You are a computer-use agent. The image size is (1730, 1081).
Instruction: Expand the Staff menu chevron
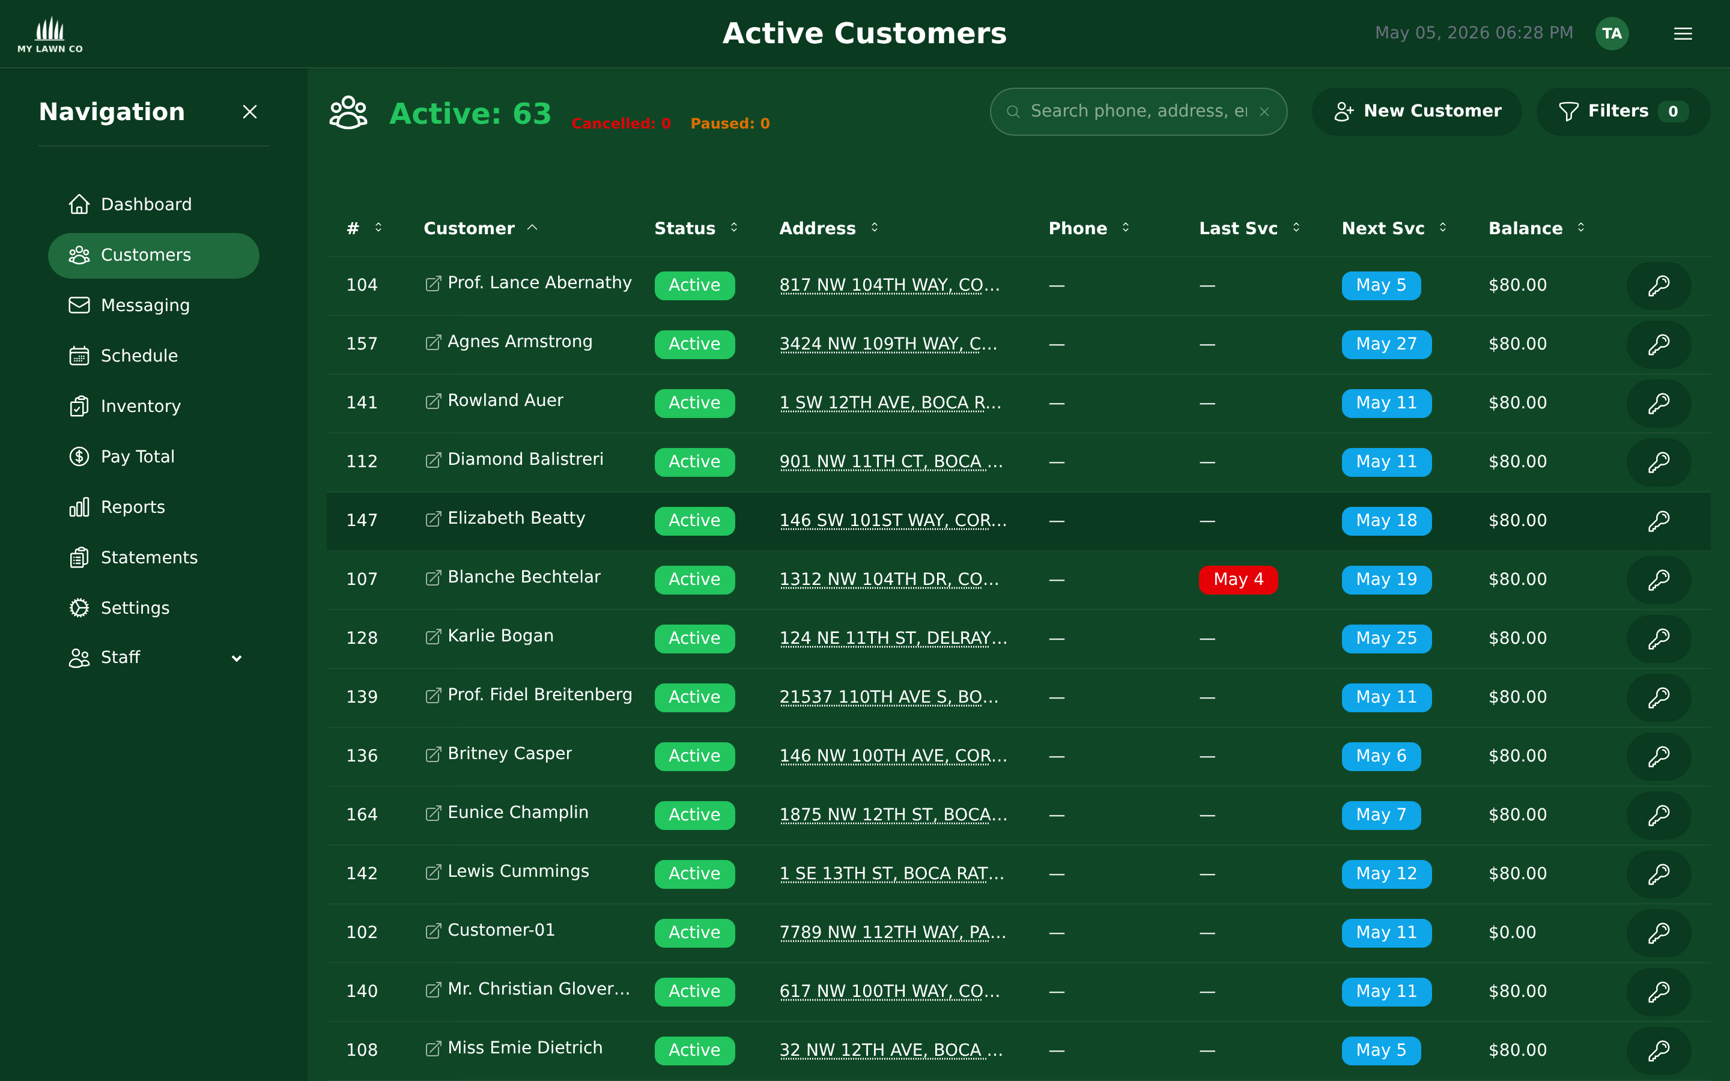point(237,658)
